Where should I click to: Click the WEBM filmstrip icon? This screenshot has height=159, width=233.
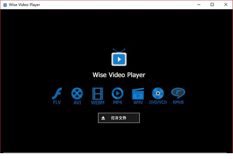pyautogui.click(x=97, y=93)
